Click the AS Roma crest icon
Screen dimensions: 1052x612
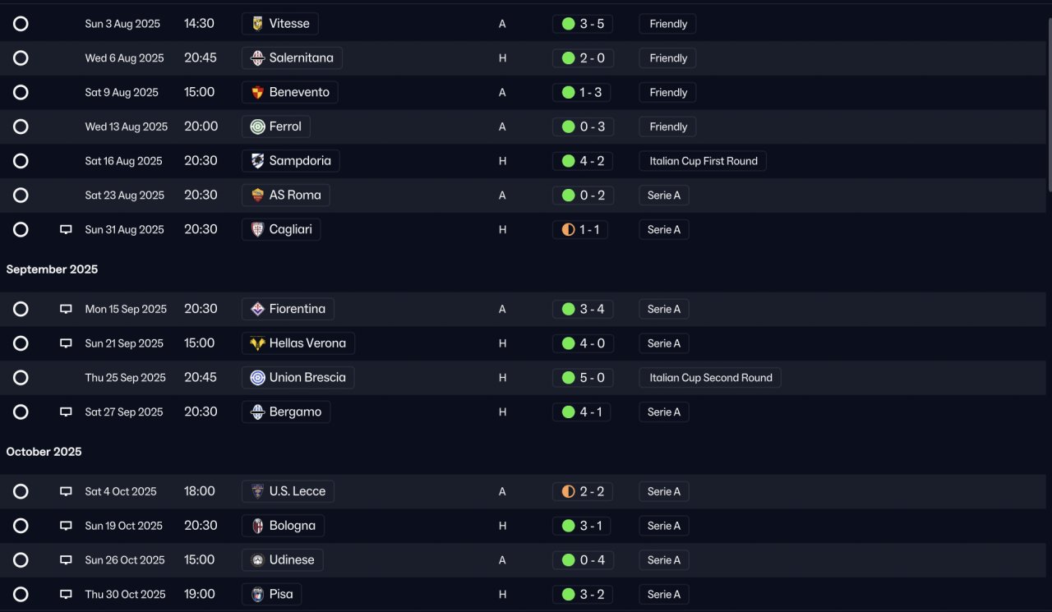tap(257, 196)
